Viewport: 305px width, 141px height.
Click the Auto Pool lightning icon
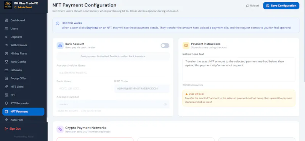6,120
